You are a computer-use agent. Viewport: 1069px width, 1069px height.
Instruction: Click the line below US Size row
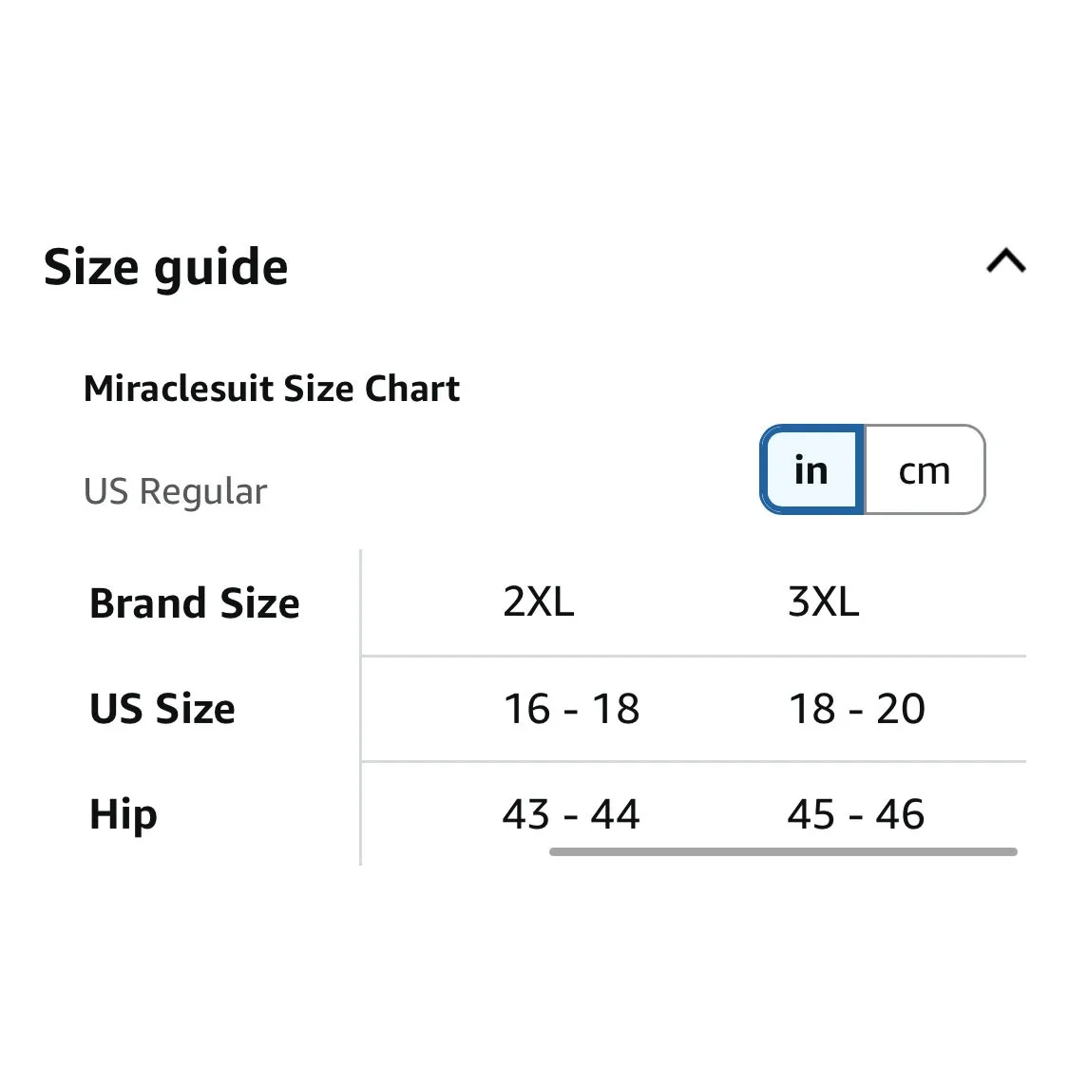pos(694,761)
